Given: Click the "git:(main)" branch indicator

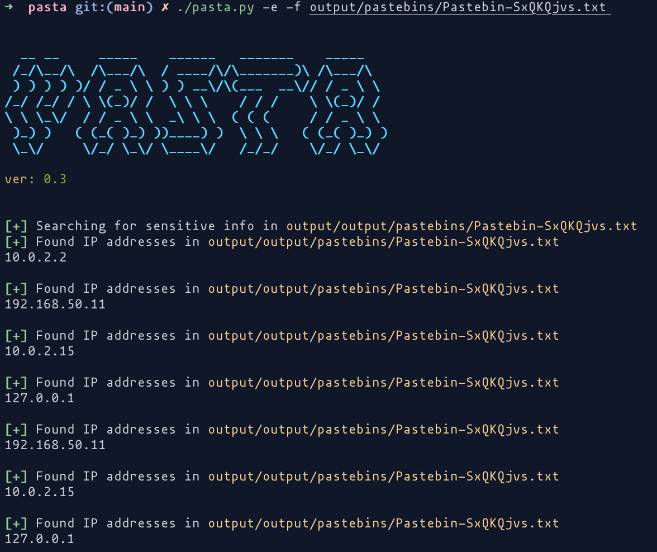Looking at the screenshot, I should pyautogui.click(x=114, y=7).
